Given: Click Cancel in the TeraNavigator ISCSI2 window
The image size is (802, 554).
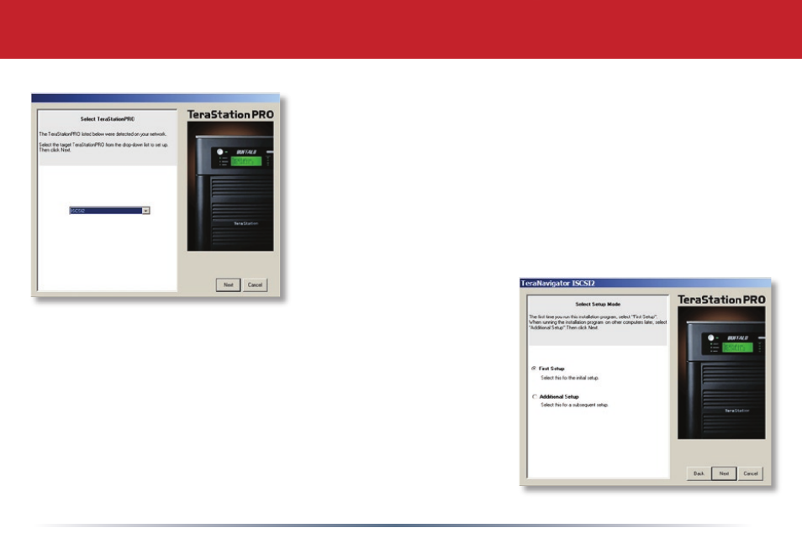Looking at the screenshot, I should pyautogui.click(x=751, y=473).
